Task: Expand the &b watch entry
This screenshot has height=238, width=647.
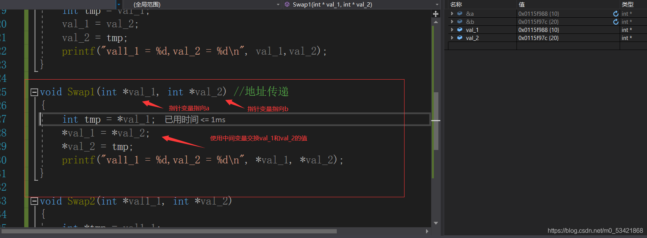Action: tap(452, 22)
